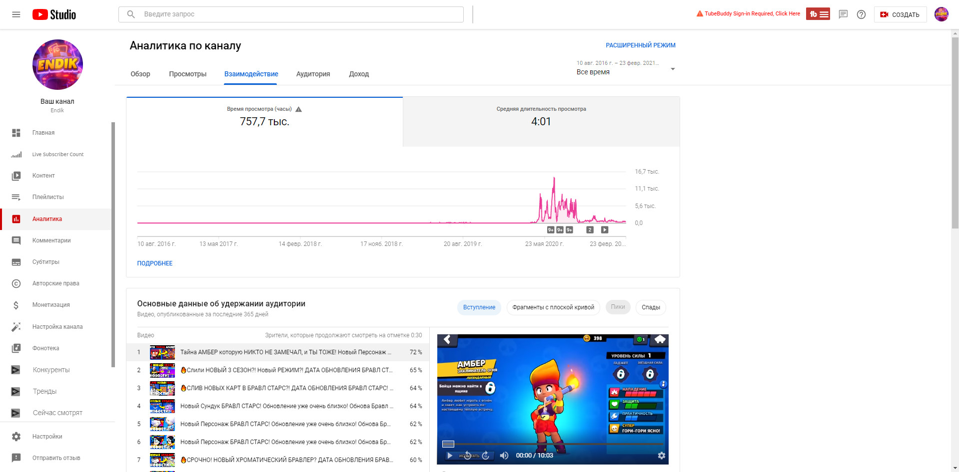Open the help question mark icon

[x=861, y=14]
